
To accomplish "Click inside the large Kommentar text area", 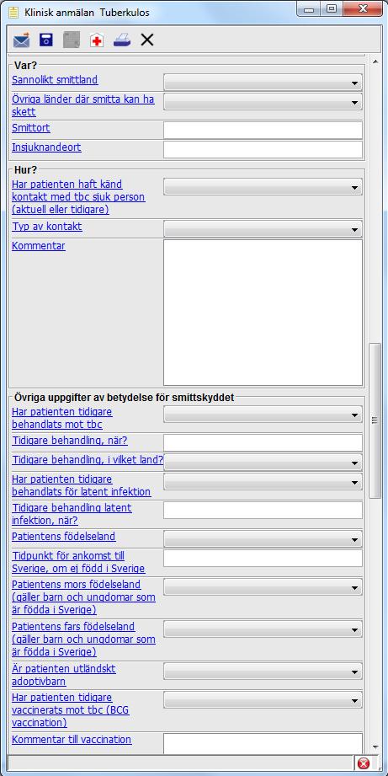I will [263, 313].
